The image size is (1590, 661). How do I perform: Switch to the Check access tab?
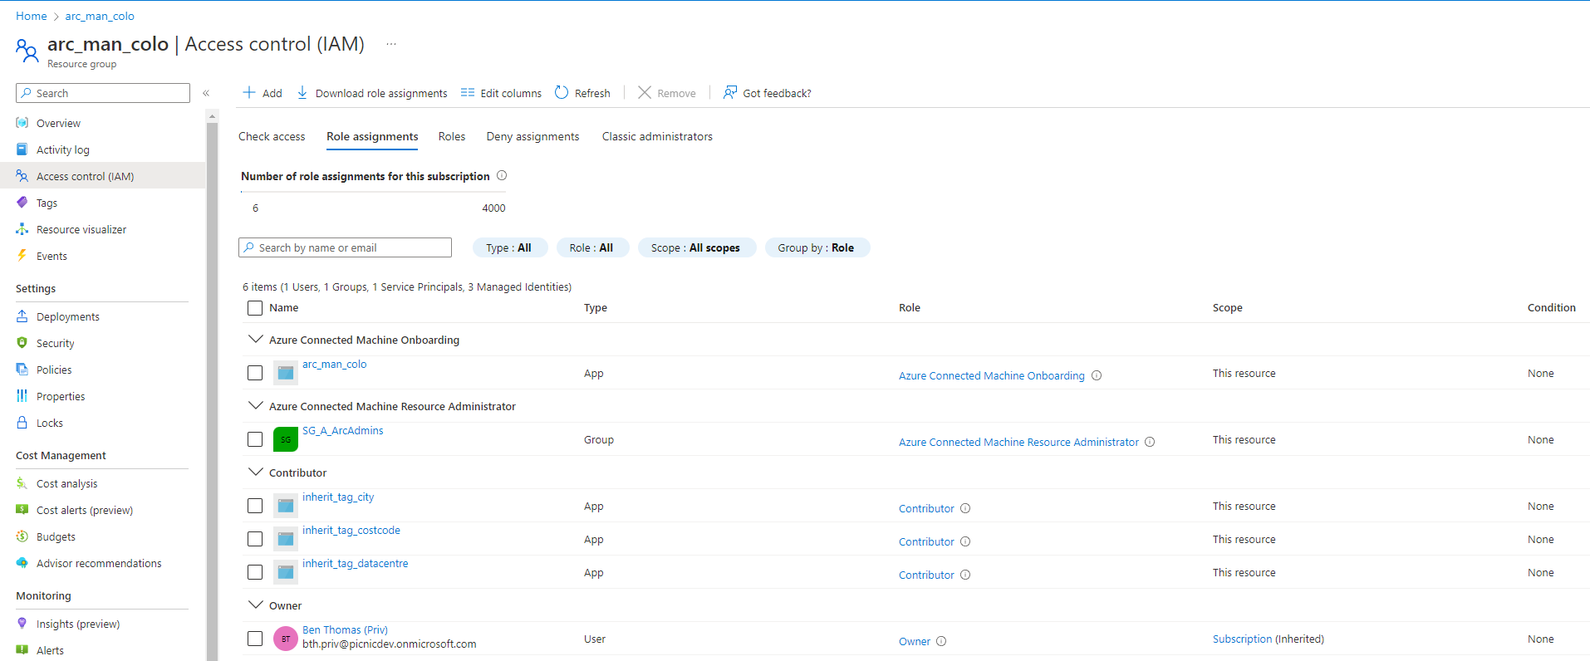272,136
